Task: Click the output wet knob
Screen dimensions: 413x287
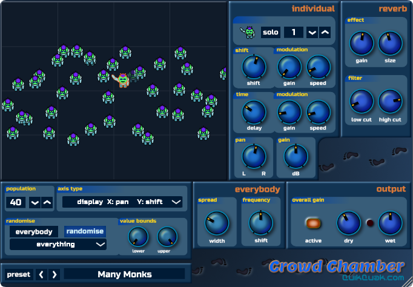Action: coord(390,223)
